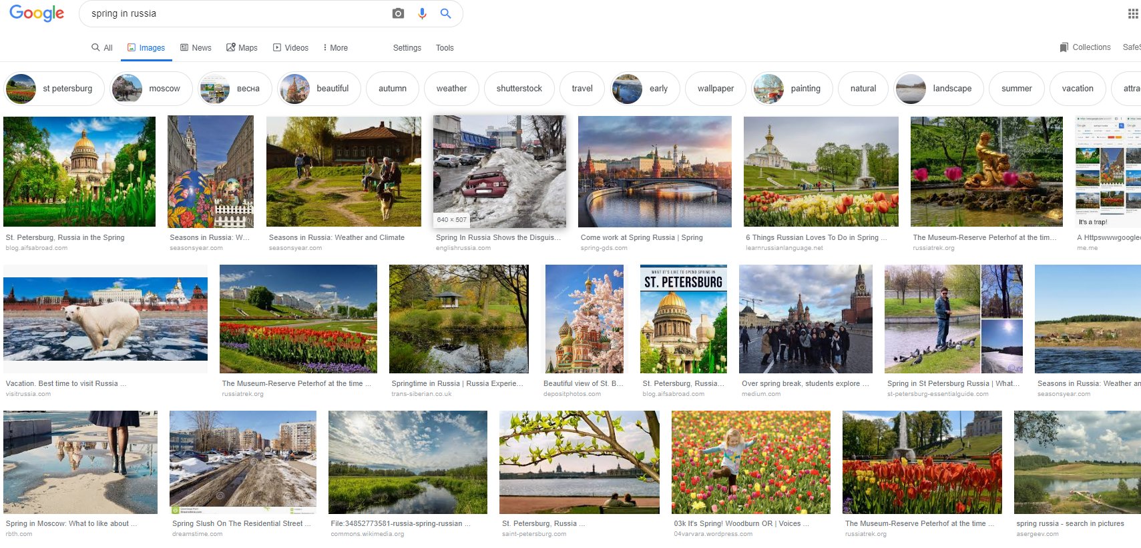Open the Settings menu
The height and width of the screenshot is (548, 1141).
407,48
